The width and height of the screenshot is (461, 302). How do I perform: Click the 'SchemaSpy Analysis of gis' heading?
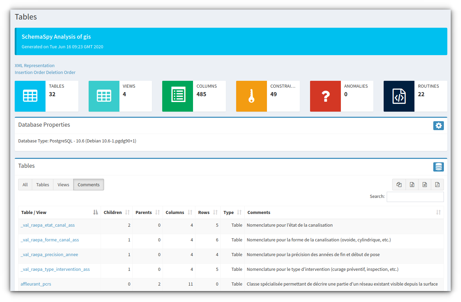[56, 37]
